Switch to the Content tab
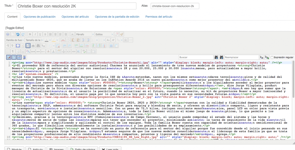Viewport: 295px width, 150px height. [x=12, y=17]
